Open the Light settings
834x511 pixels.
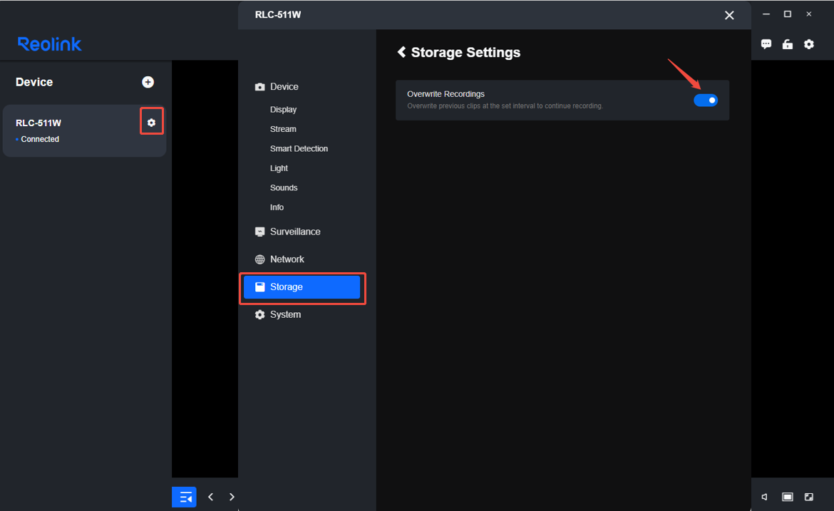tap(279, 168)
